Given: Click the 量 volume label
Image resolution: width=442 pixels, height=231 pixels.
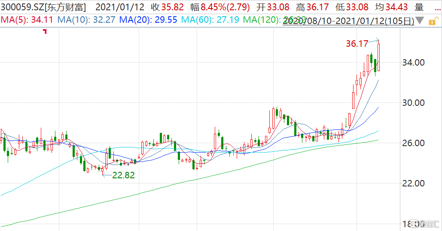Looking at the screenshot, I should tap(419, 7).
